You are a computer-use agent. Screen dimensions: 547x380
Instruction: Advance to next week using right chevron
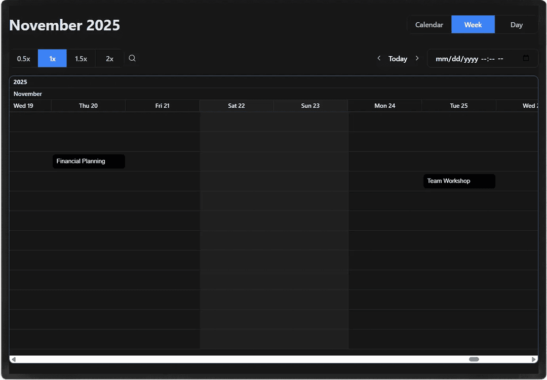coord(417,58)
